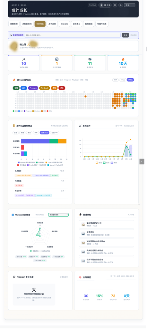
Task: Select the 过去一年 period filter
Action: 55,132
